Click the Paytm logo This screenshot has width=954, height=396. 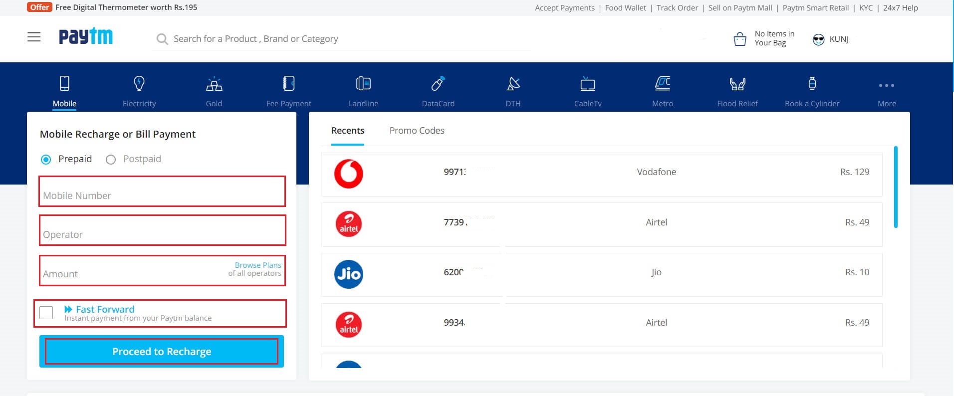(x=86, y=37)
